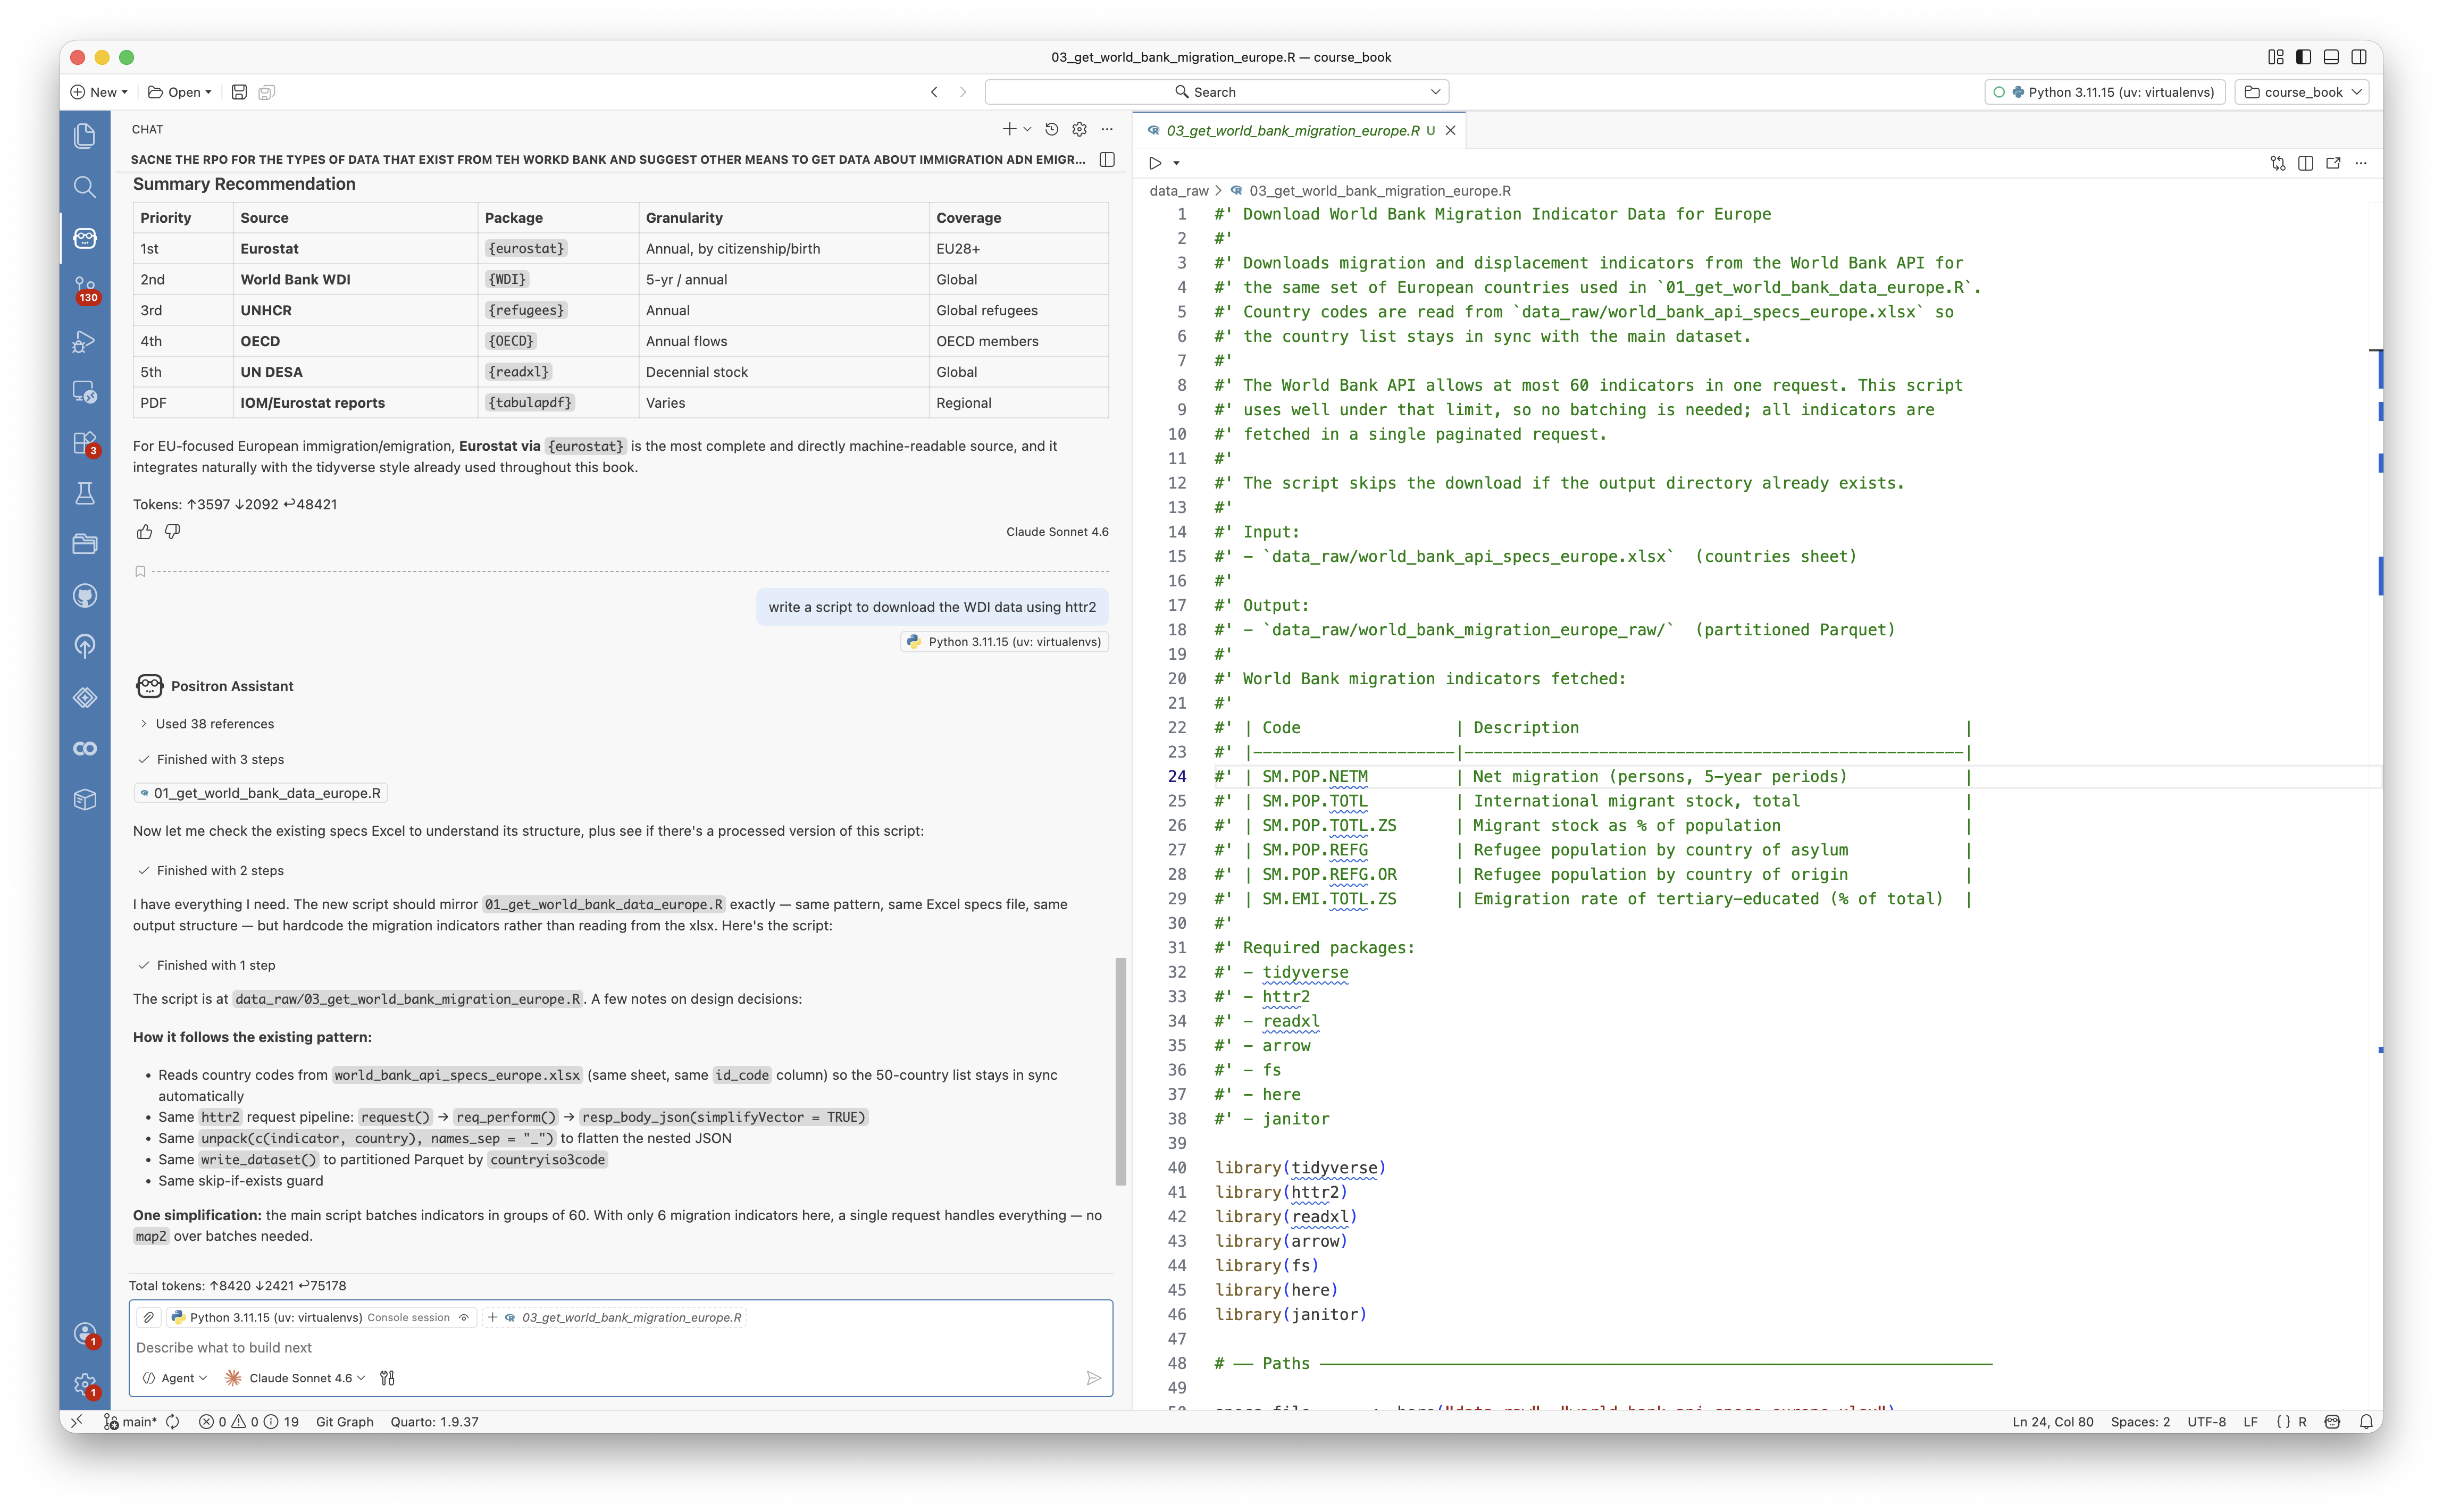Click the notifications bell in status bar

pos(2366,1422)
